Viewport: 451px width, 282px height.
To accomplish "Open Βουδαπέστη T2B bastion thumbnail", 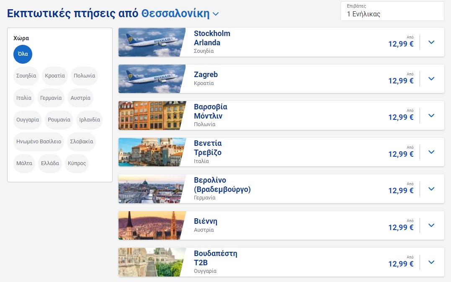I will 152,262.
